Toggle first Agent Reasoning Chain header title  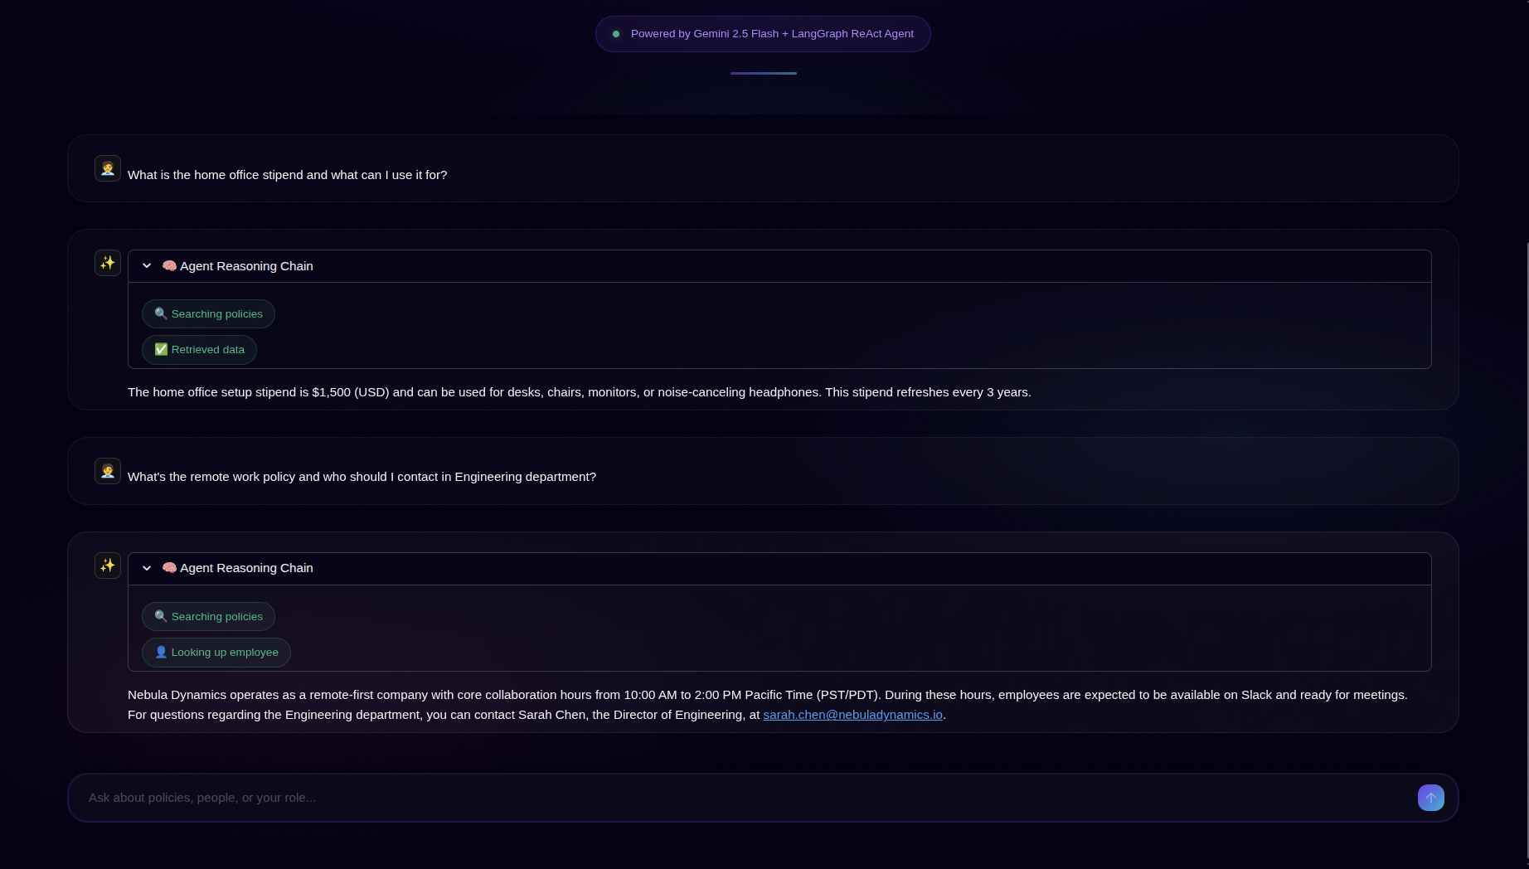[246, 266]
